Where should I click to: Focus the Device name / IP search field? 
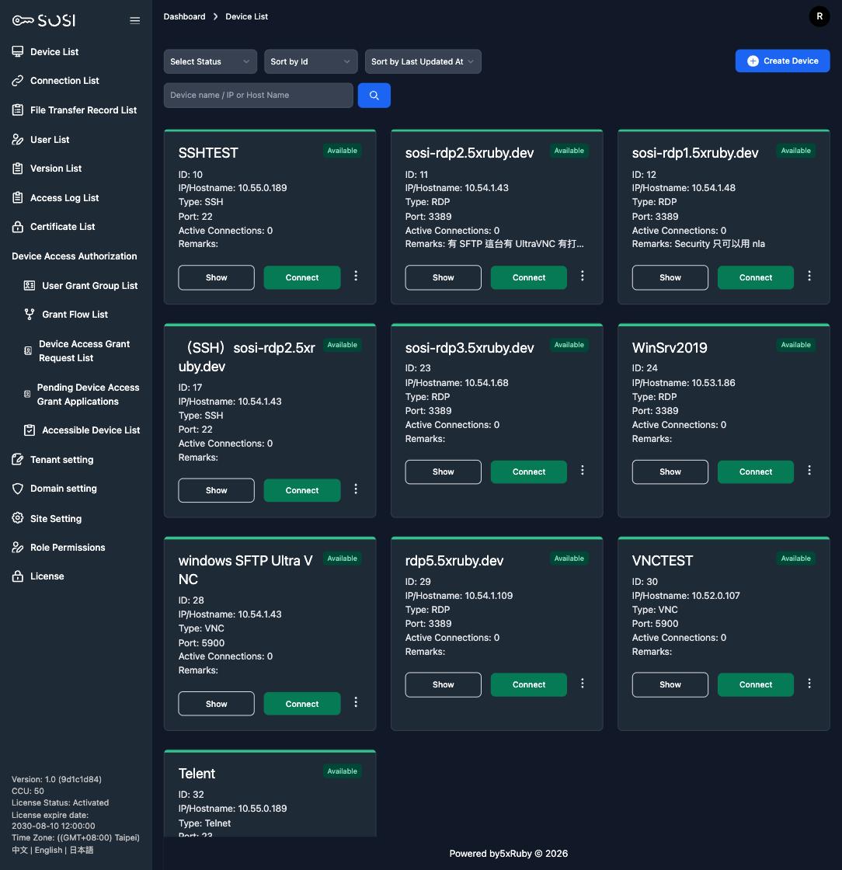(259, 96)
